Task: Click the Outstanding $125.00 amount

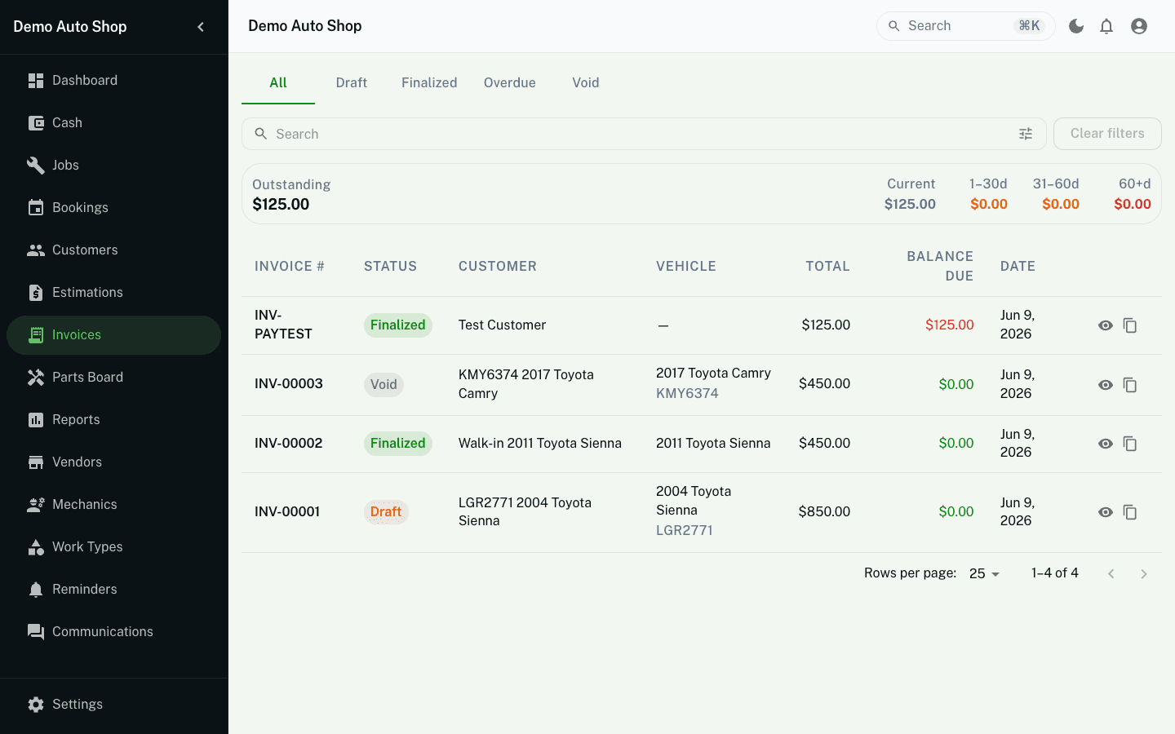Action: coord(281,205)
